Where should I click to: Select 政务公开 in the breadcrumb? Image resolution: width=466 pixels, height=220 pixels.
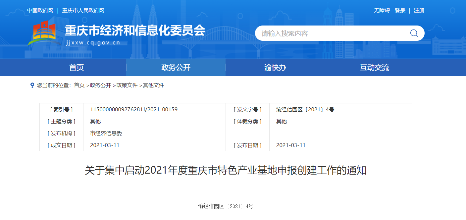100,85
